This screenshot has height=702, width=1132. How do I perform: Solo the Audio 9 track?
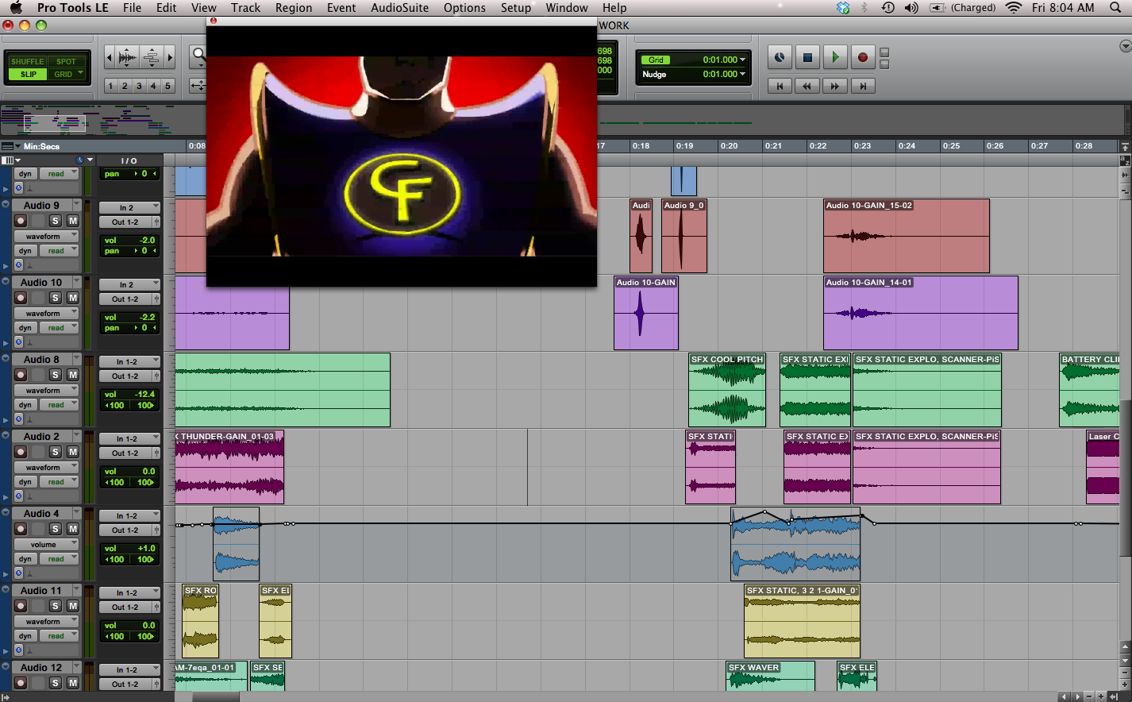[56, 221]
